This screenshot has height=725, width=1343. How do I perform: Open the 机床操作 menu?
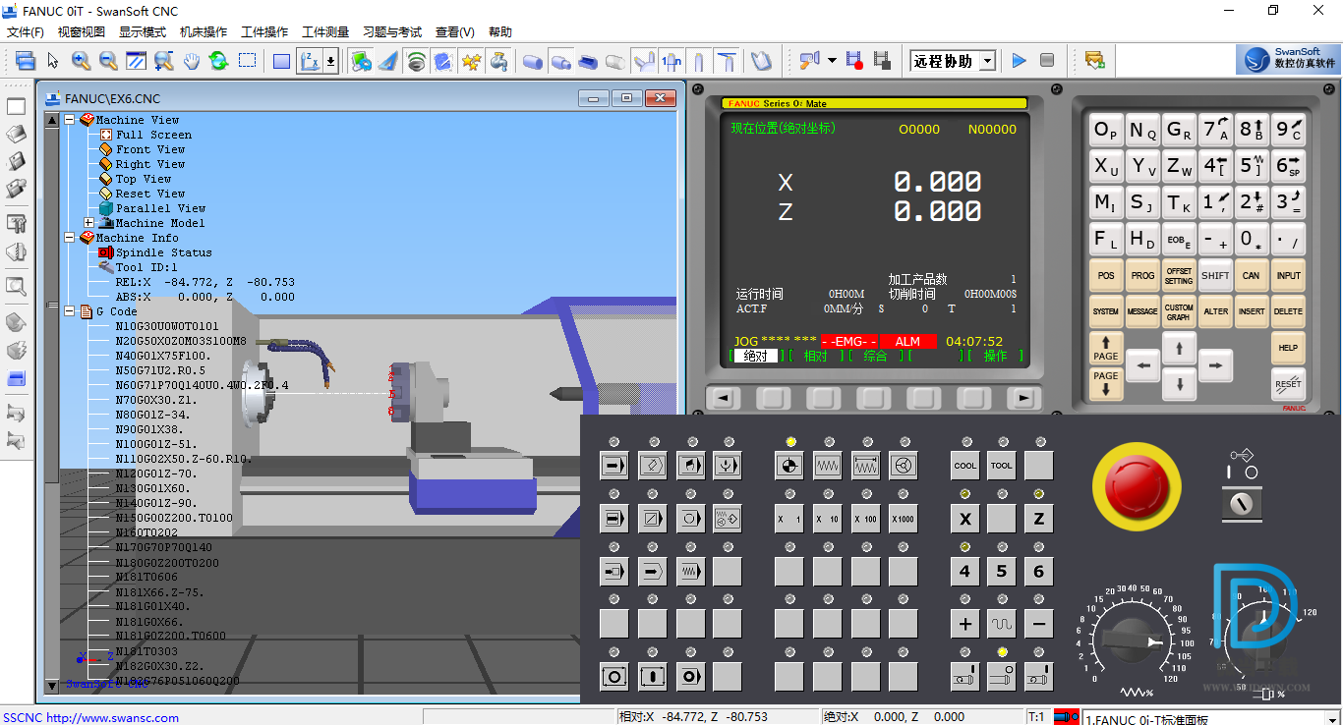[204, 32]
